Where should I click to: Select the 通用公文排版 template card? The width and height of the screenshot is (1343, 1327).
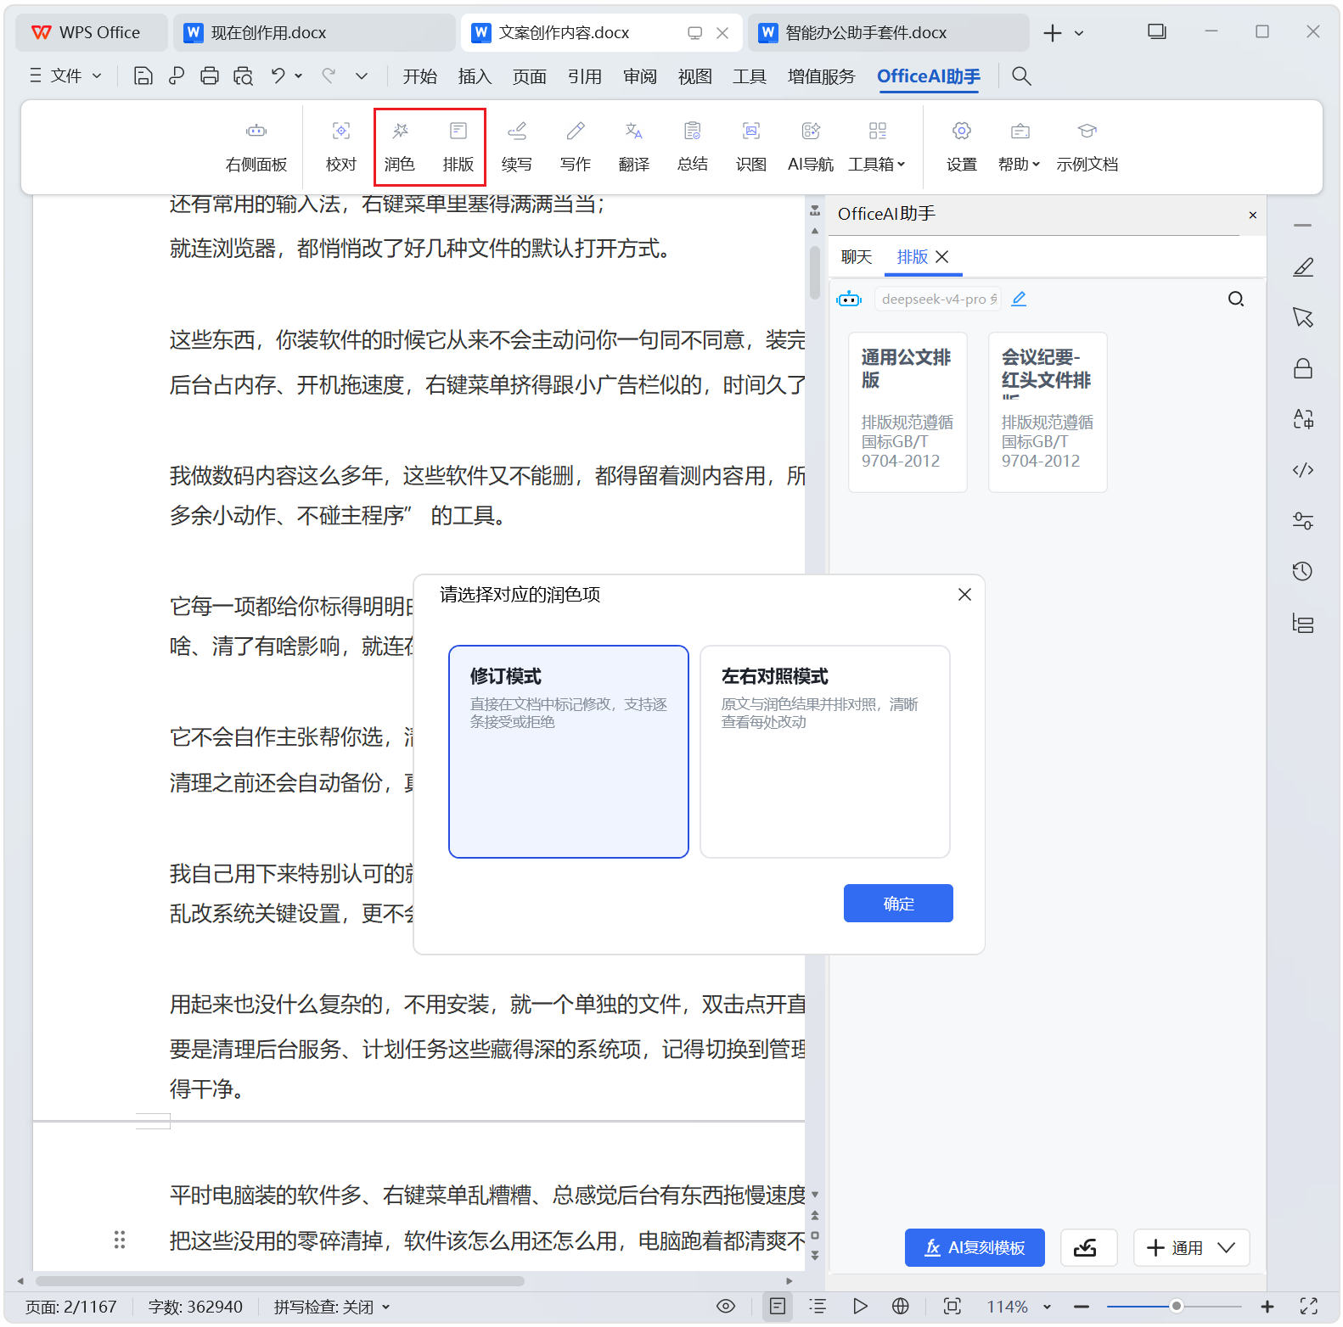[908, 412]
